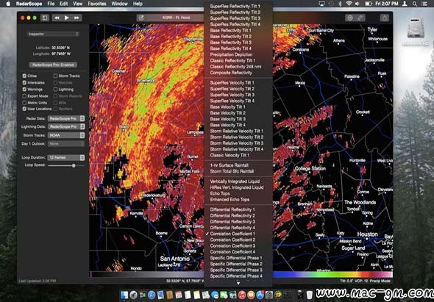Click the rainbow color scale legend bar
434x302 pixels.
pos(332,274)
